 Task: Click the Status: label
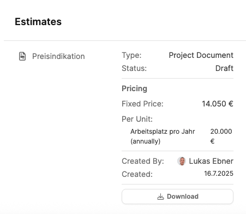pos(134,68)
